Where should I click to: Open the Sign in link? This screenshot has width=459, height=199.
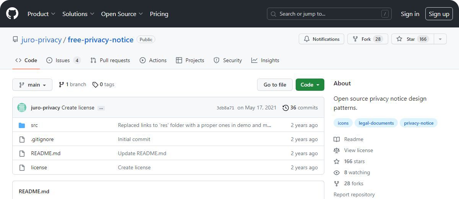[x=410, y=14]
